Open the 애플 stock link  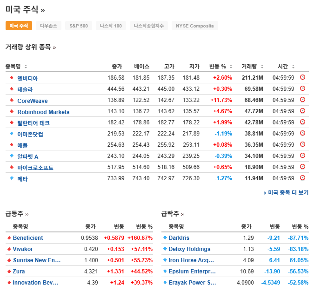click(22, 145)
